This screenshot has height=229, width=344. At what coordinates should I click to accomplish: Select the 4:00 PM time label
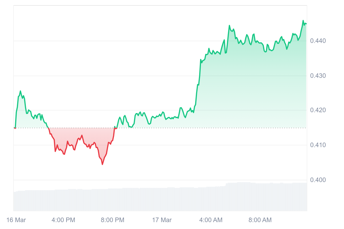tap(63, 220)
